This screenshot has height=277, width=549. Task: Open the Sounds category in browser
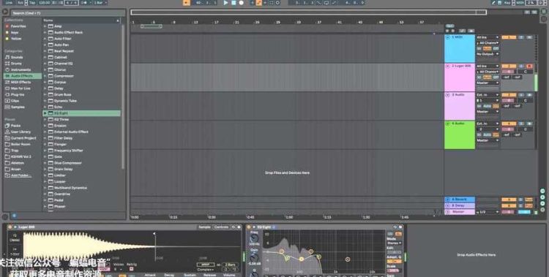[x=17, y=57]
